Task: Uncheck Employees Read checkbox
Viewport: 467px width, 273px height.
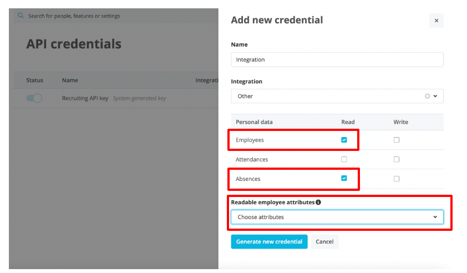Action: pyautogui.click(x=344, y=140)
